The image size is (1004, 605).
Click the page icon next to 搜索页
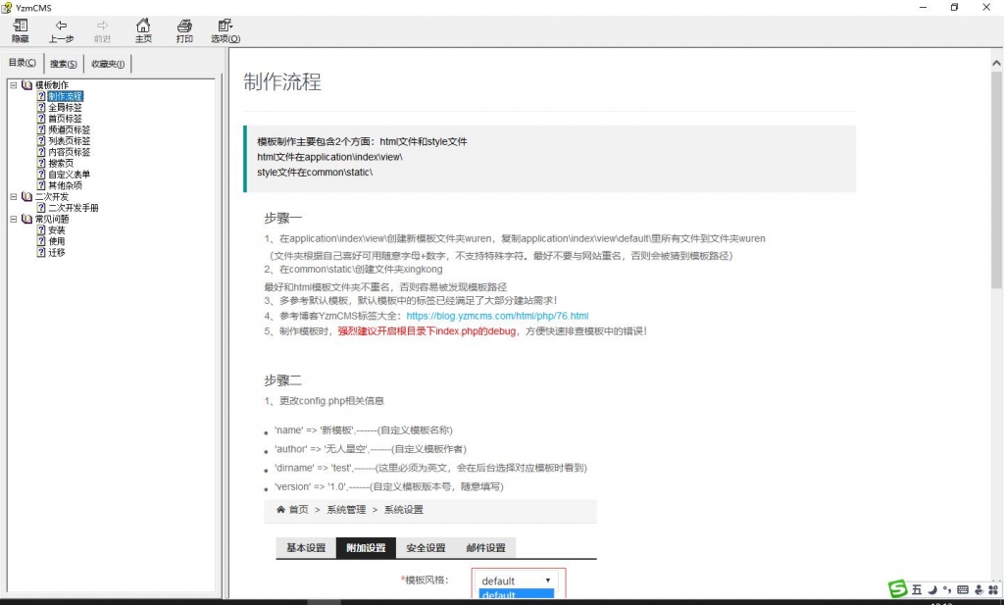click(41, 163)
